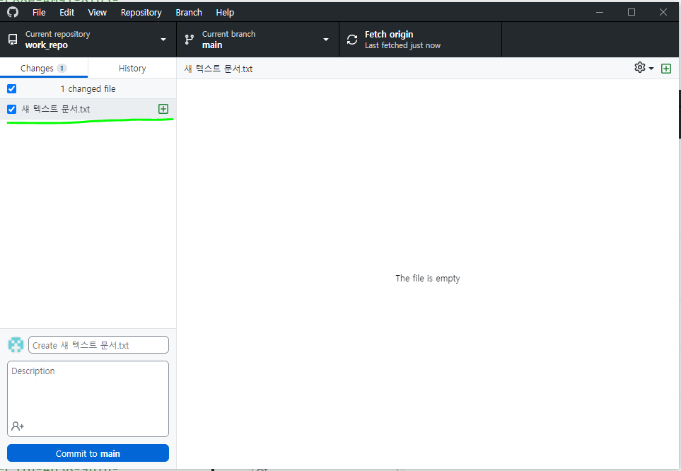
Task: Open the Edit menu
Action: pyautogui.click(x=67, y=13)
